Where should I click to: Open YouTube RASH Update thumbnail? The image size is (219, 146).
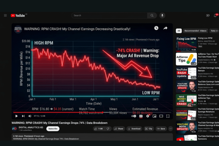coord(186,73)
